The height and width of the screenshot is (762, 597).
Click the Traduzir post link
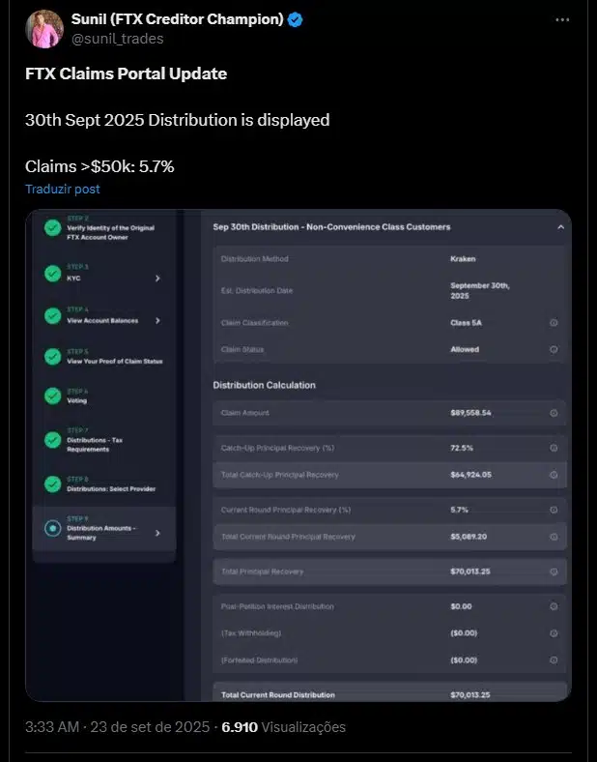pos(63,189)
